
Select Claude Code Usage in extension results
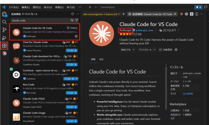pyautogui.click(x=45, y=117)
